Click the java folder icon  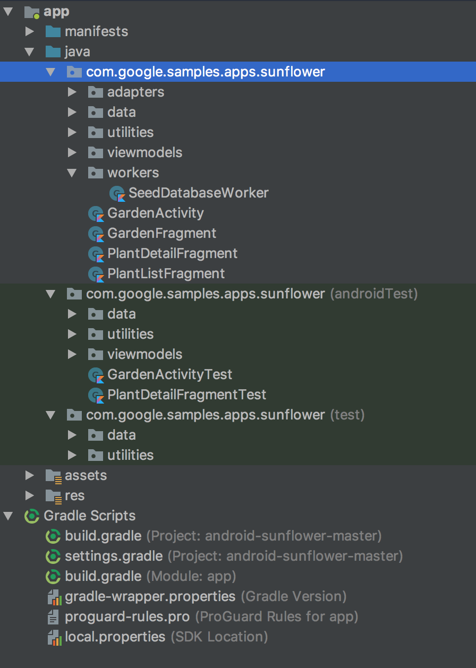click(53, 52)
